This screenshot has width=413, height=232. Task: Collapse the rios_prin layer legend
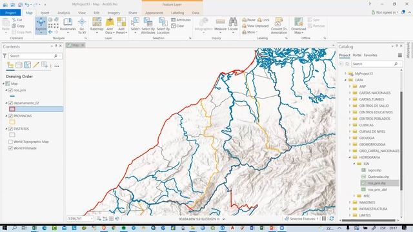coord(6,90)
